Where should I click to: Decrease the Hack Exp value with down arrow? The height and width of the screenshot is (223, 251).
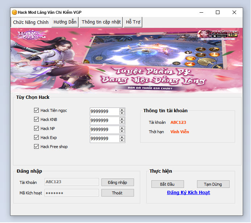point(122,140)
